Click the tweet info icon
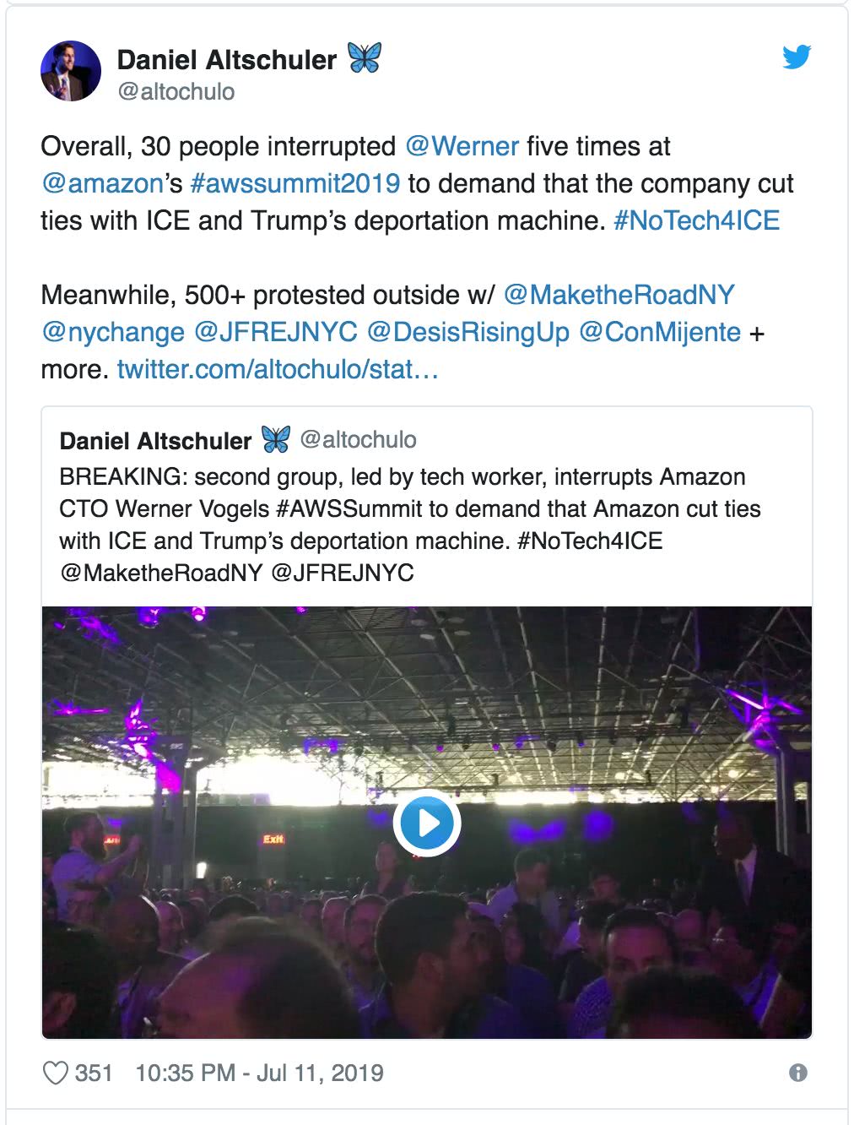The image size is (854, 1125). coord(797,1073)
